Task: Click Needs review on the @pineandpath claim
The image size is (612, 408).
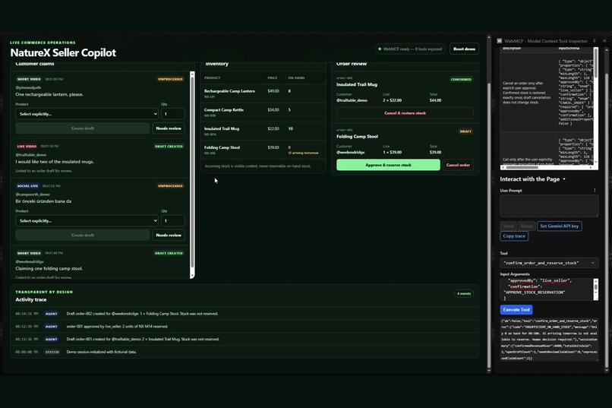Action: pos(169,128)
